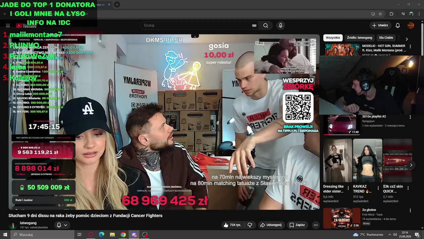
Task: Open the Opera GX taskbar icon
Action: point(91,235)
